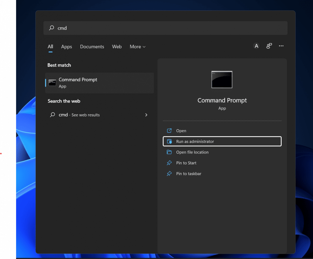The height and width of the screenshot is (259, 313).
Task: Open the account avatar marked A
Action: point(256,46)
